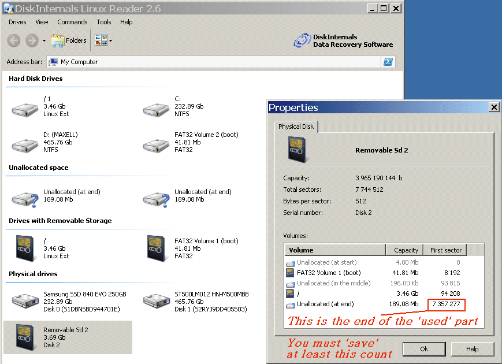Click the My Computer address field
Viewport: 502px width, 364px height.
pyautogui.click(x=214, y=62)
